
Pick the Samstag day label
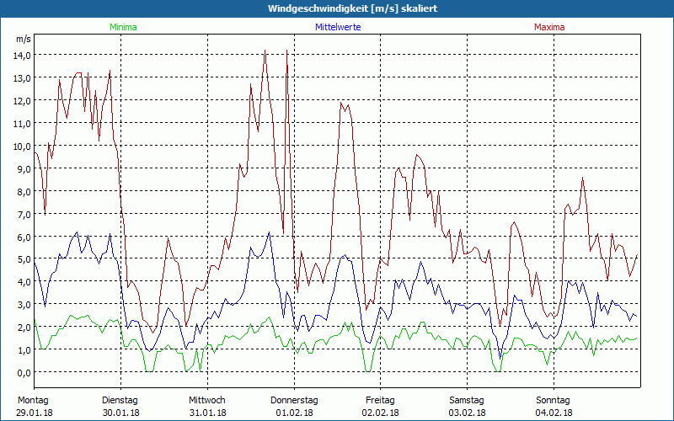coord(467,400)
